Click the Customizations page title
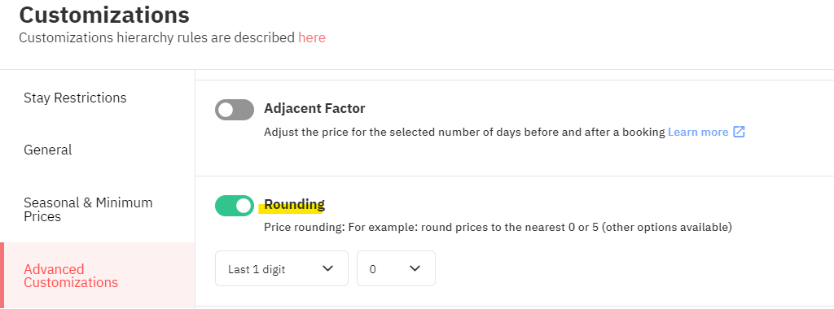 click(104, 15)
